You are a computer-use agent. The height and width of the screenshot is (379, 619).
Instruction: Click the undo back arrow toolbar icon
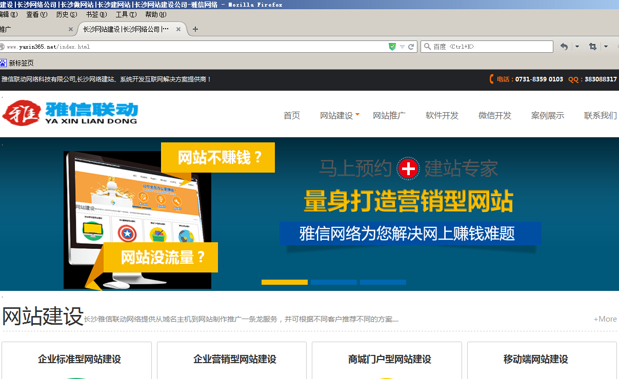[x=564, y=47]
